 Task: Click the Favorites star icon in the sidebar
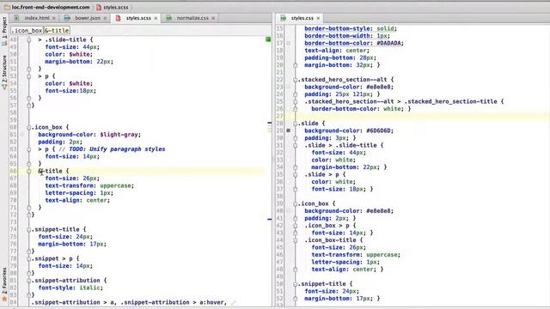pos(4,299)
